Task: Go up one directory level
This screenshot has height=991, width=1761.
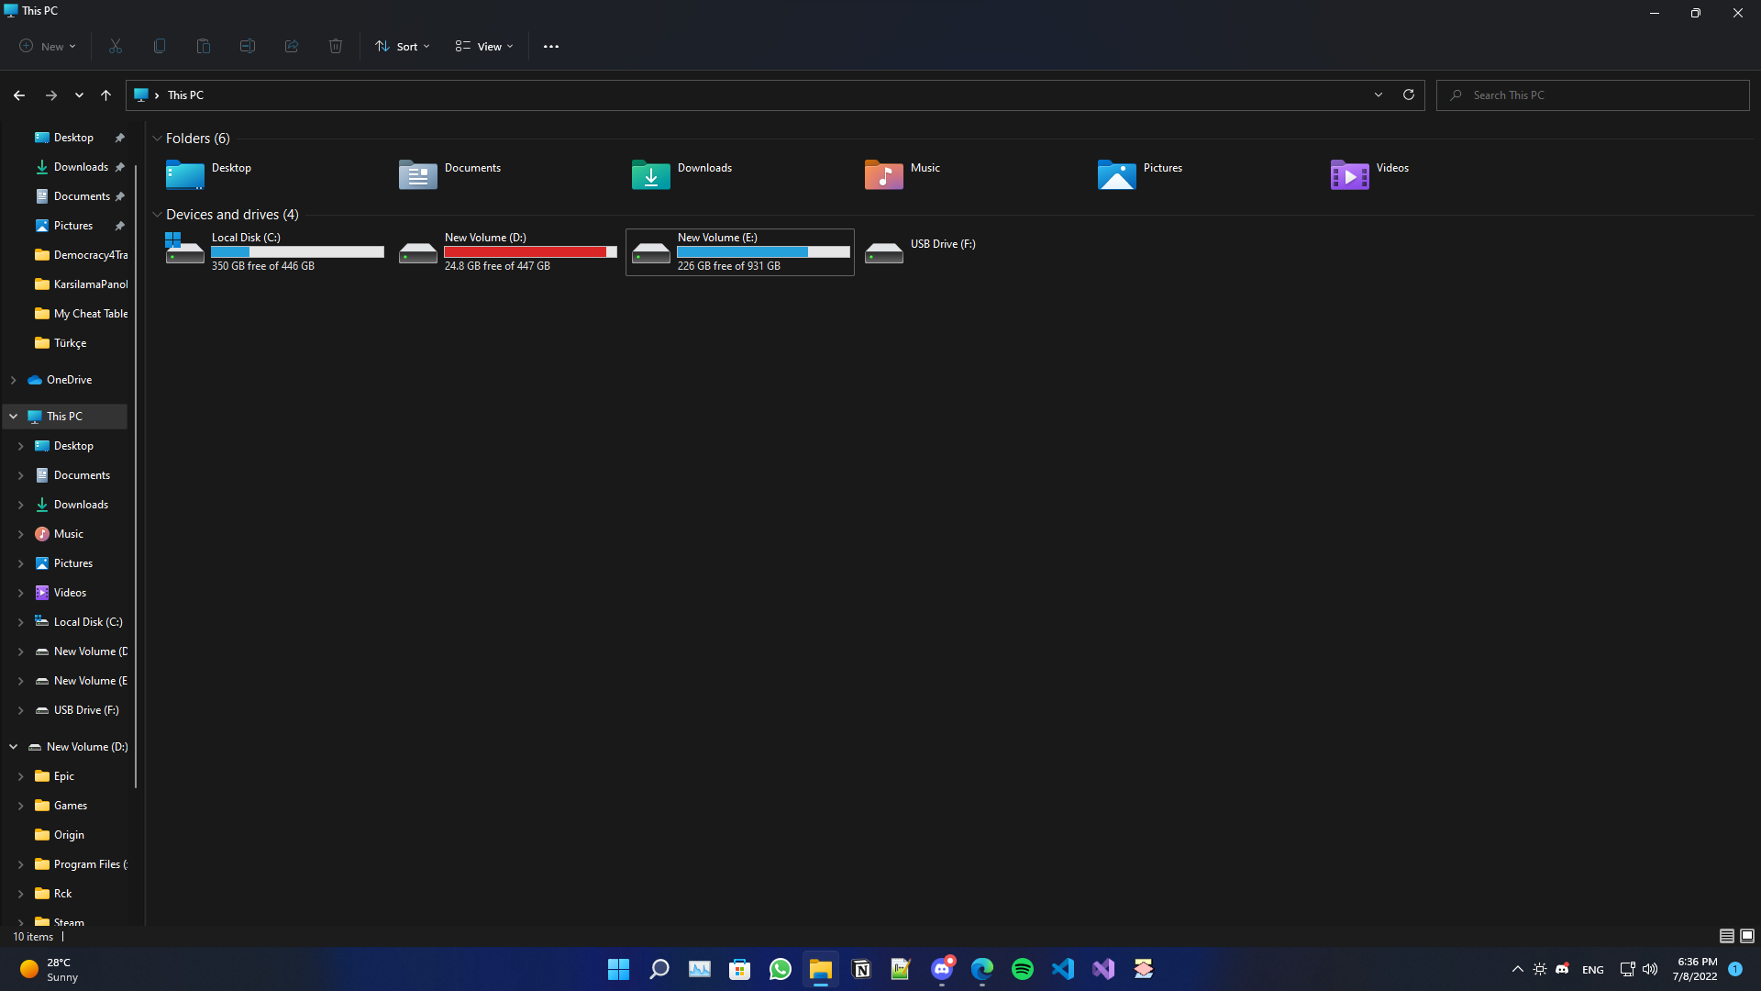Action: pos(105,95)
